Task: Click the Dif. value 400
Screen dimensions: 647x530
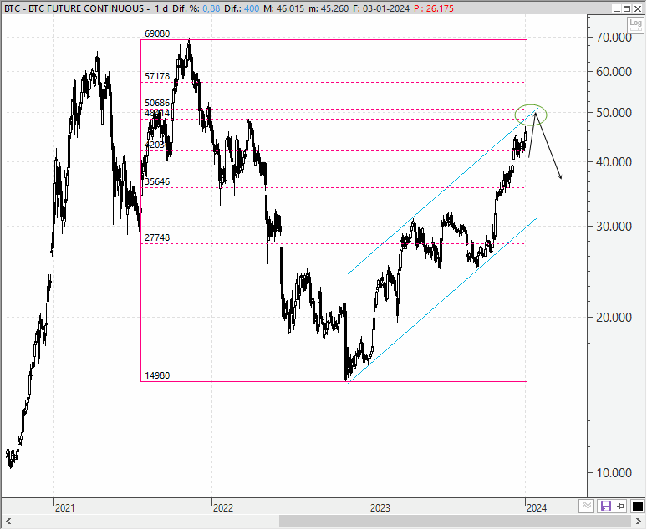Action: click(x=252, y=8)
